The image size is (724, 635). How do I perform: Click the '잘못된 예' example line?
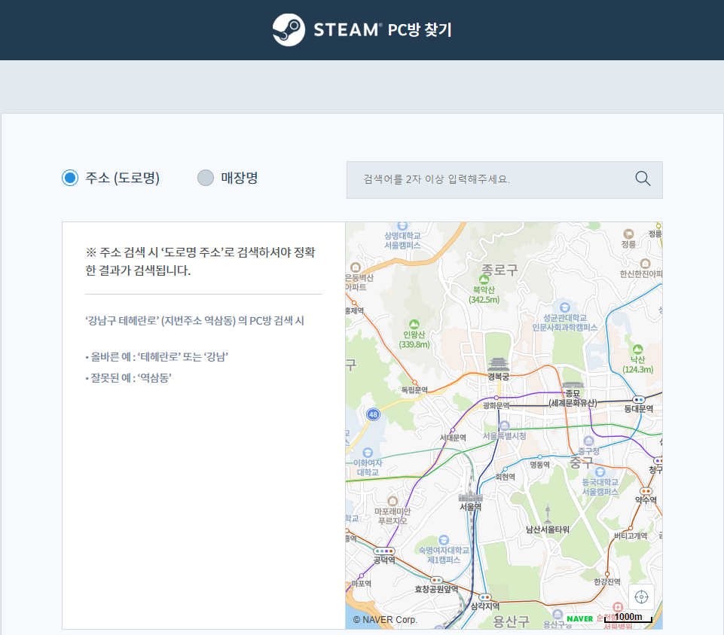[128, 378]
